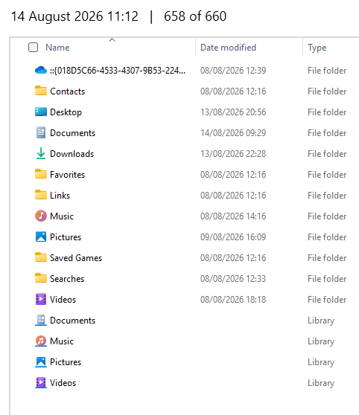Click the sort arrow above Name column
This screenshot has width=359, height=415.
tap(112, 39)
